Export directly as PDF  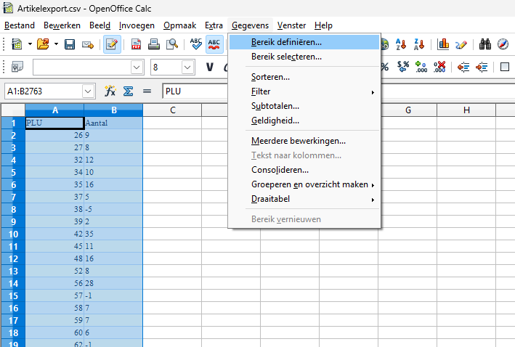pos(136,44)
